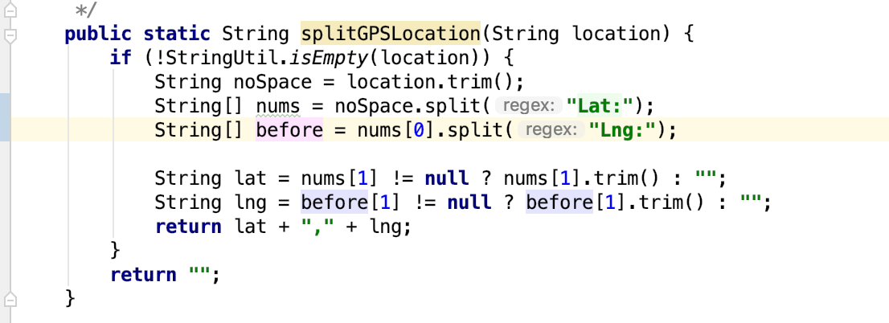The width and height of the screenshot is (889, 323).
Task: Click location.trim() call
Action: coord(429,82)
